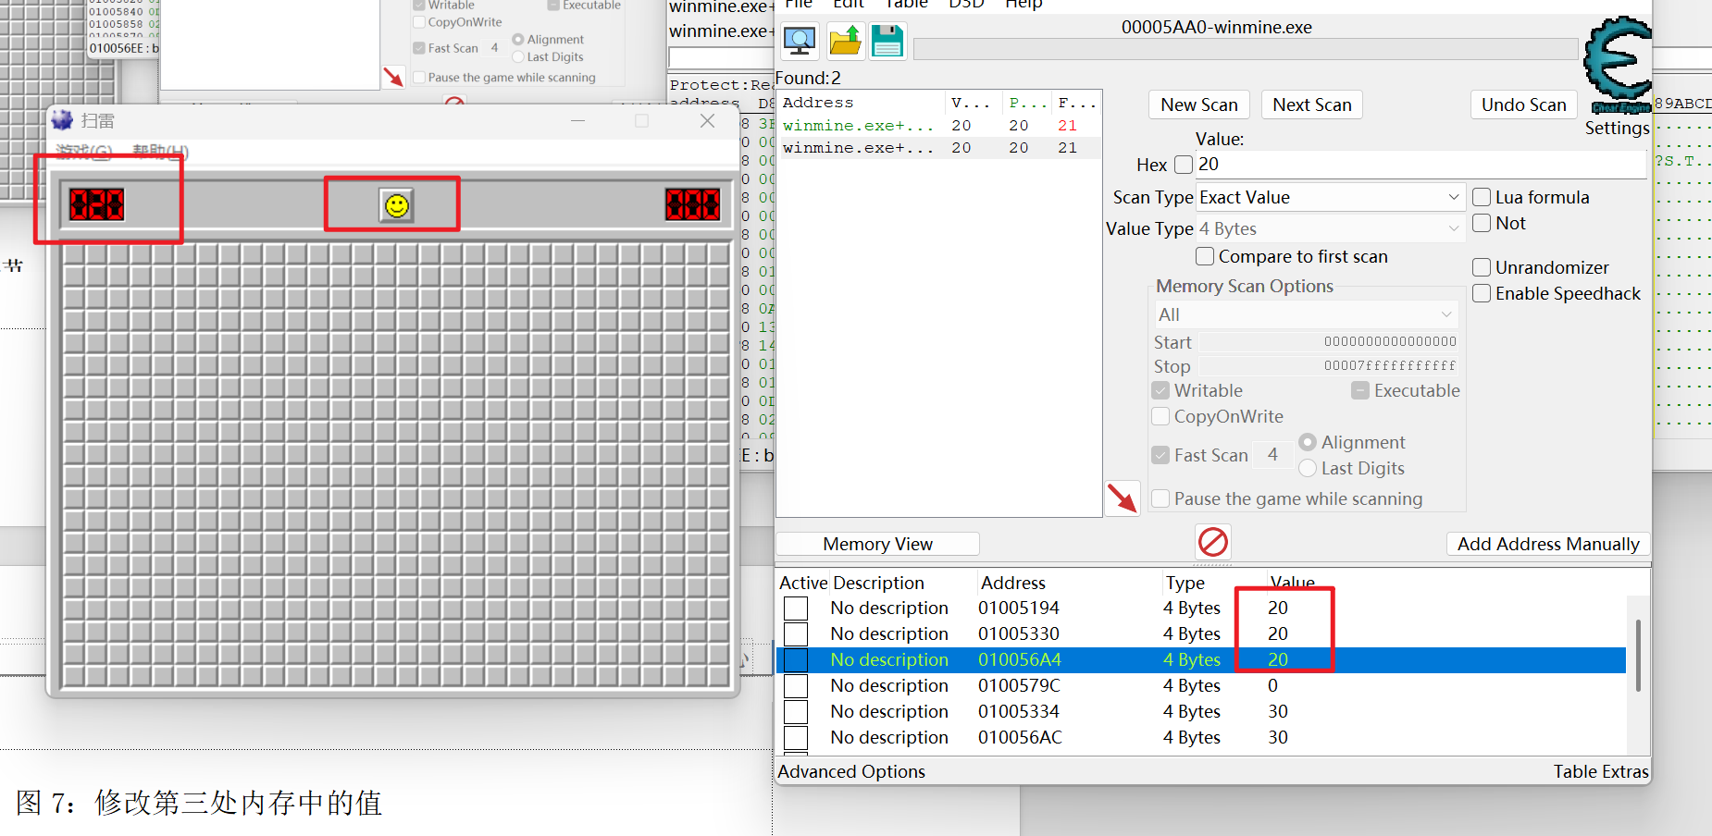Click the Next Scan button

coord(1312,104)
